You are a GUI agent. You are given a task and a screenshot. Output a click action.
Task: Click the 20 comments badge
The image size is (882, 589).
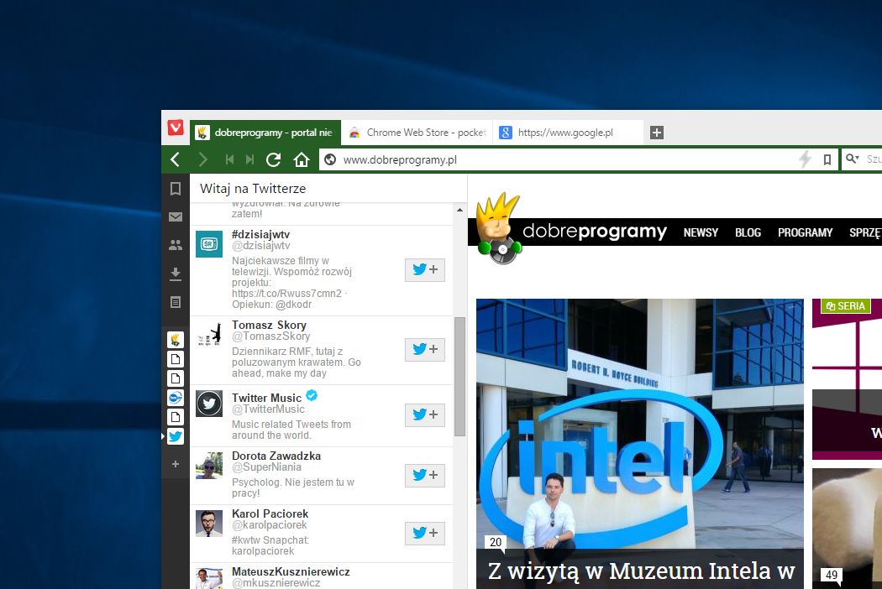(x=495, y=542)
